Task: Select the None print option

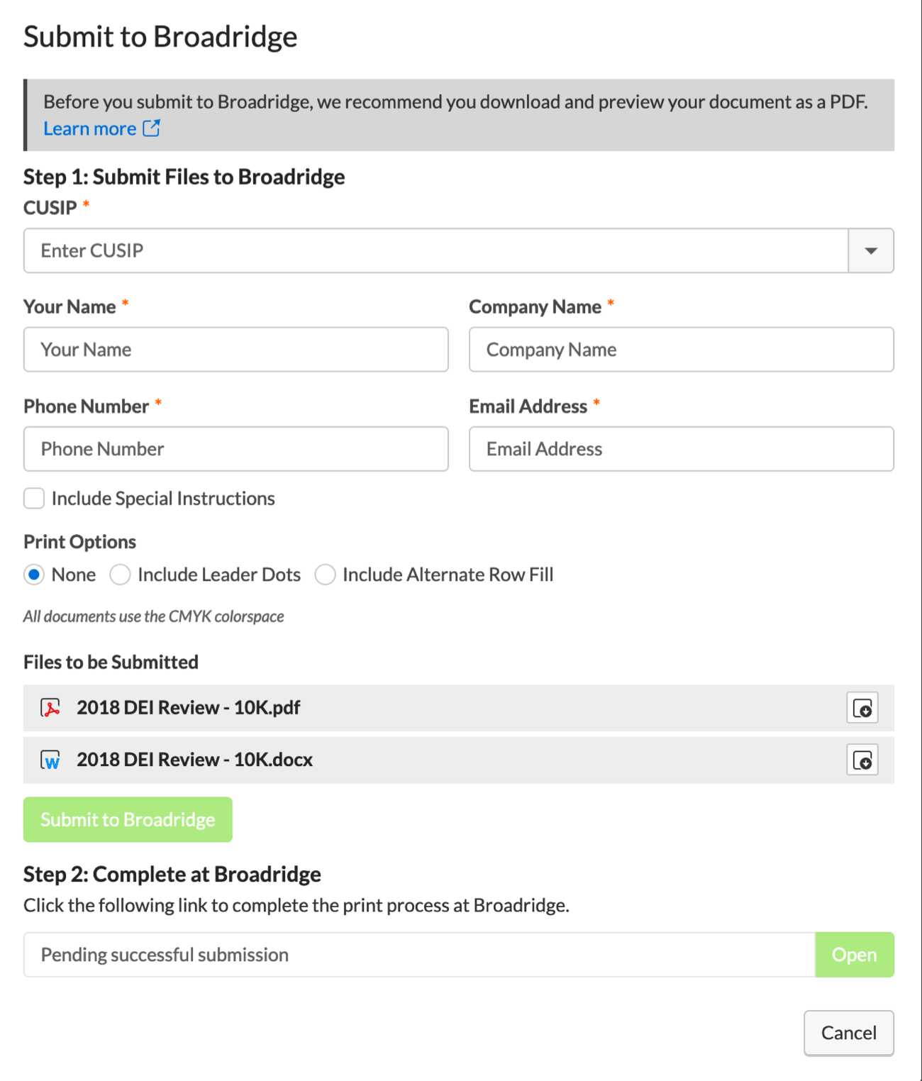Action: pos(34,575)
